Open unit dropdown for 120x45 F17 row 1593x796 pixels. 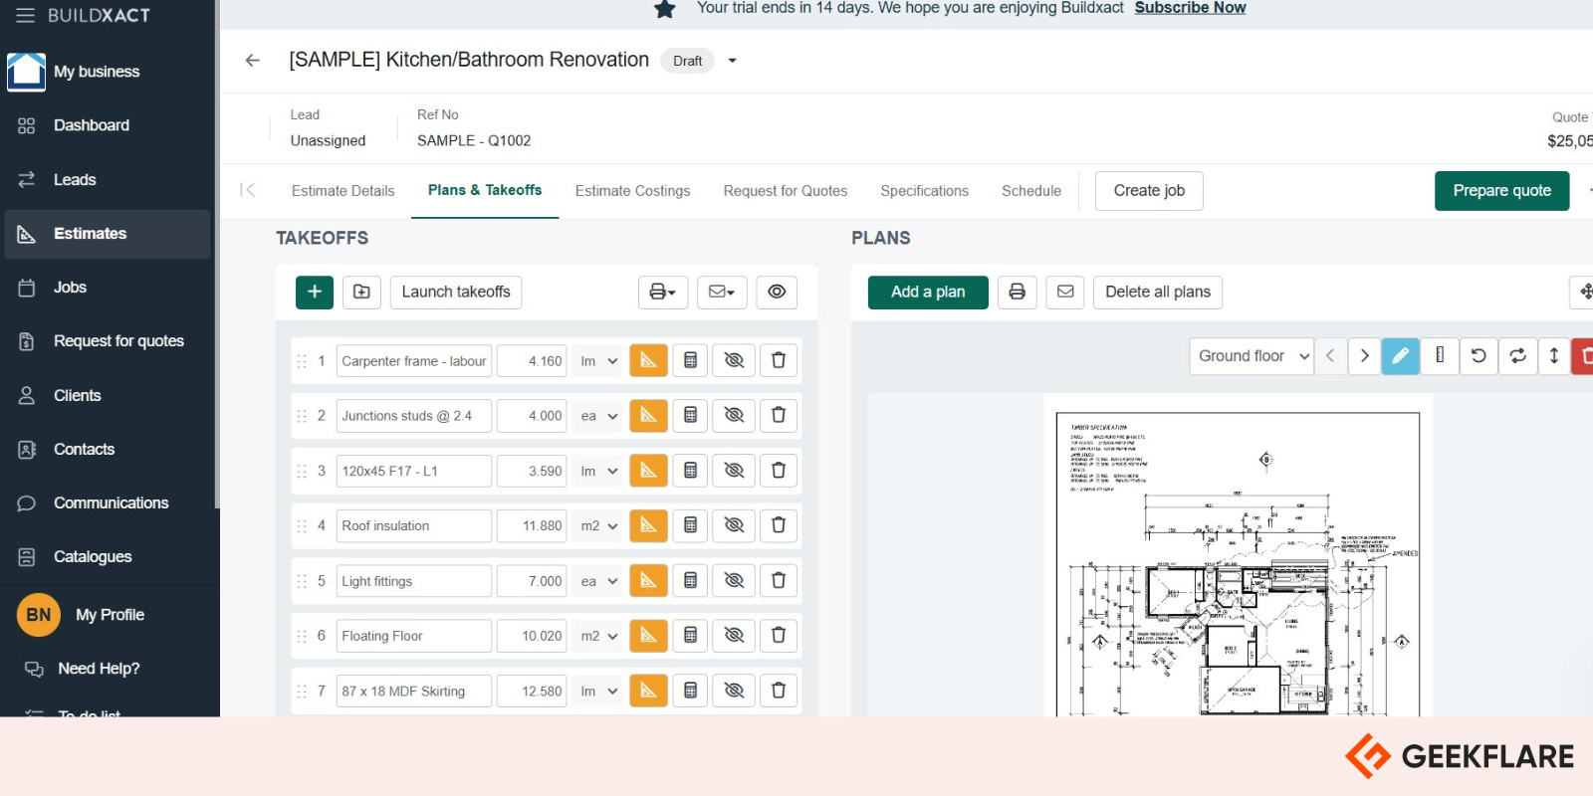(599, 471)
